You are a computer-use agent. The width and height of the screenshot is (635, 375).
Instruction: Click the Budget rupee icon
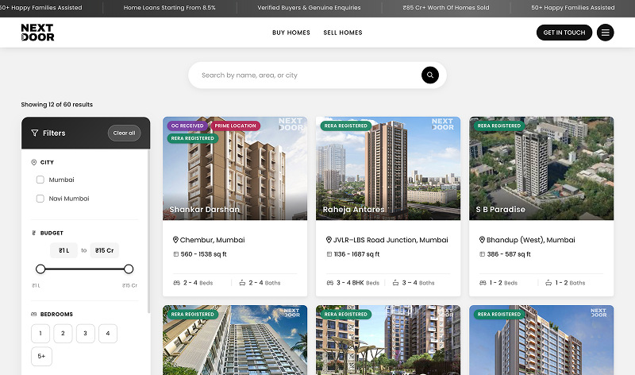34,233
